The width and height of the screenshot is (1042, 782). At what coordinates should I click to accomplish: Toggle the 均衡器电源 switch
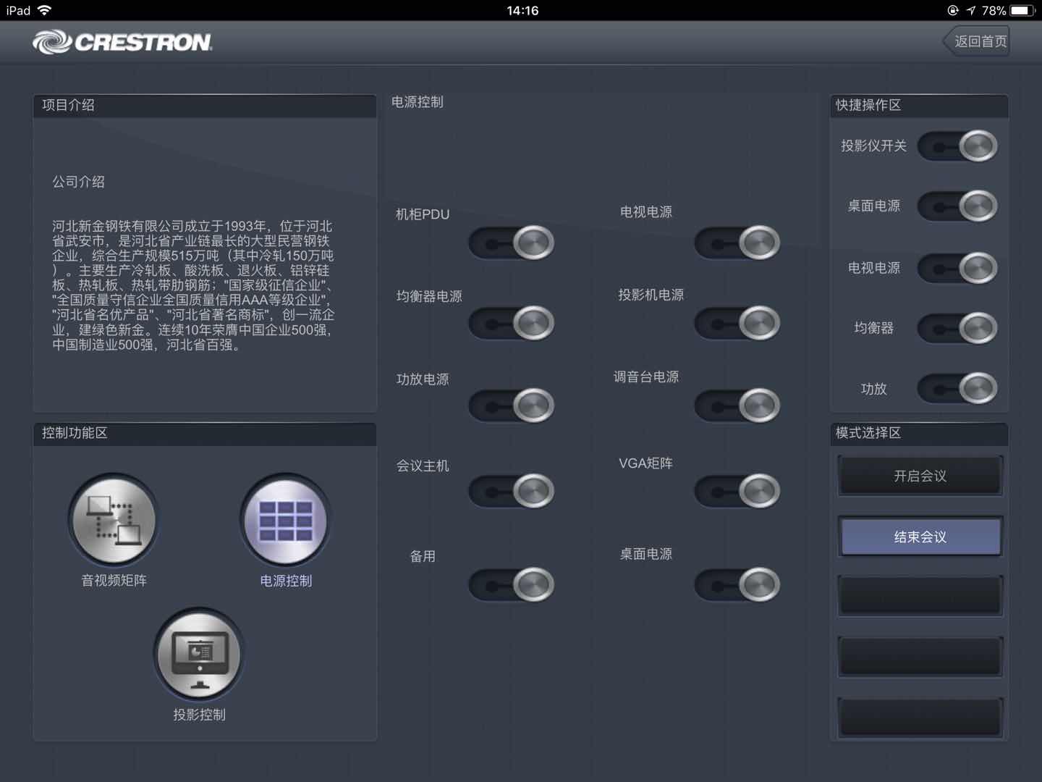click(x=512, y=323)
